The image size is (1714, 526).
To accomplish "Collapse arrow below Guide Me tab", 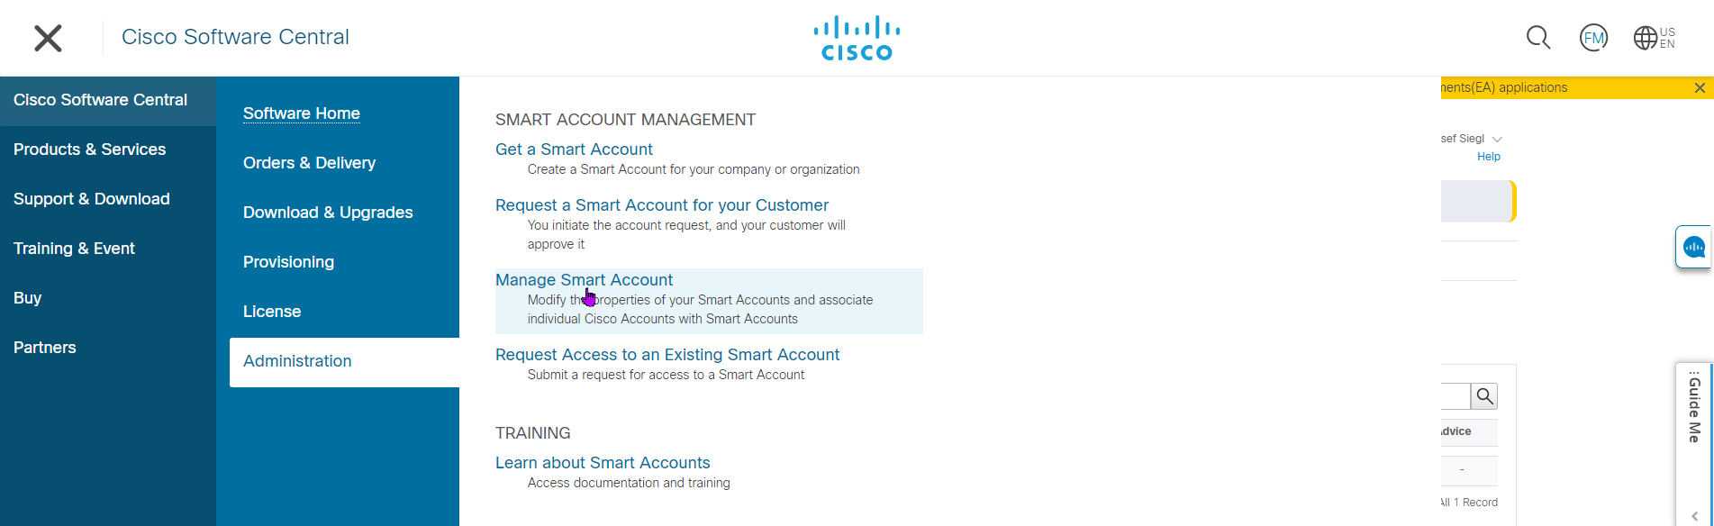I will 1694,516.
